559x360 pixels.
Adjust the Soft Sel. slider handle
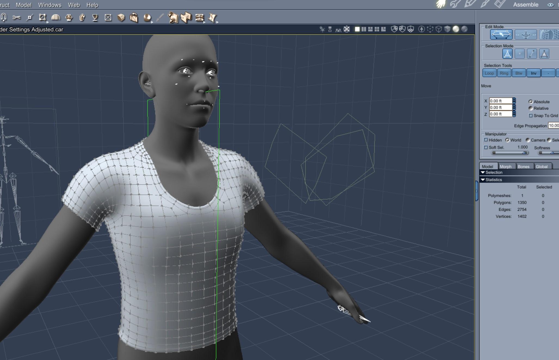524,153
